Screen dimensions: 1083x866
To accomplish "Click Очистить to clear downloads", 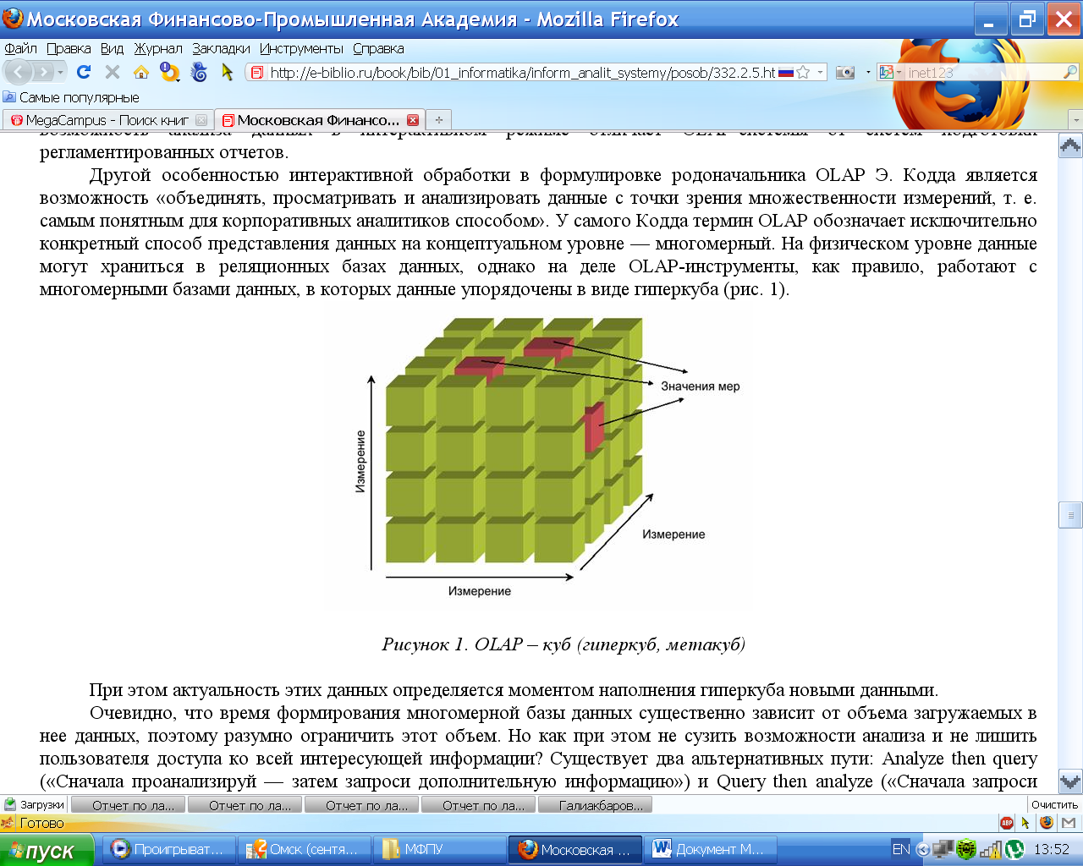I will pos(1054,805).
